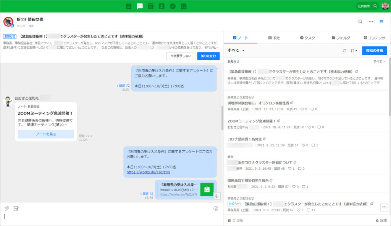The height and width of the screenshot is (226, 391).
Task: Refresh the note list
Action: (344, 51)
